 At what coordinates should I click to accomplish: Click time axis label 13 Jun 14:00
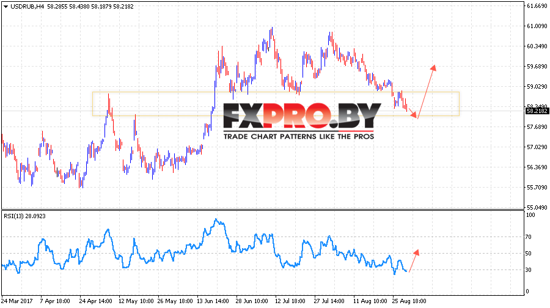pyautogui.click(x=213, y=301)
